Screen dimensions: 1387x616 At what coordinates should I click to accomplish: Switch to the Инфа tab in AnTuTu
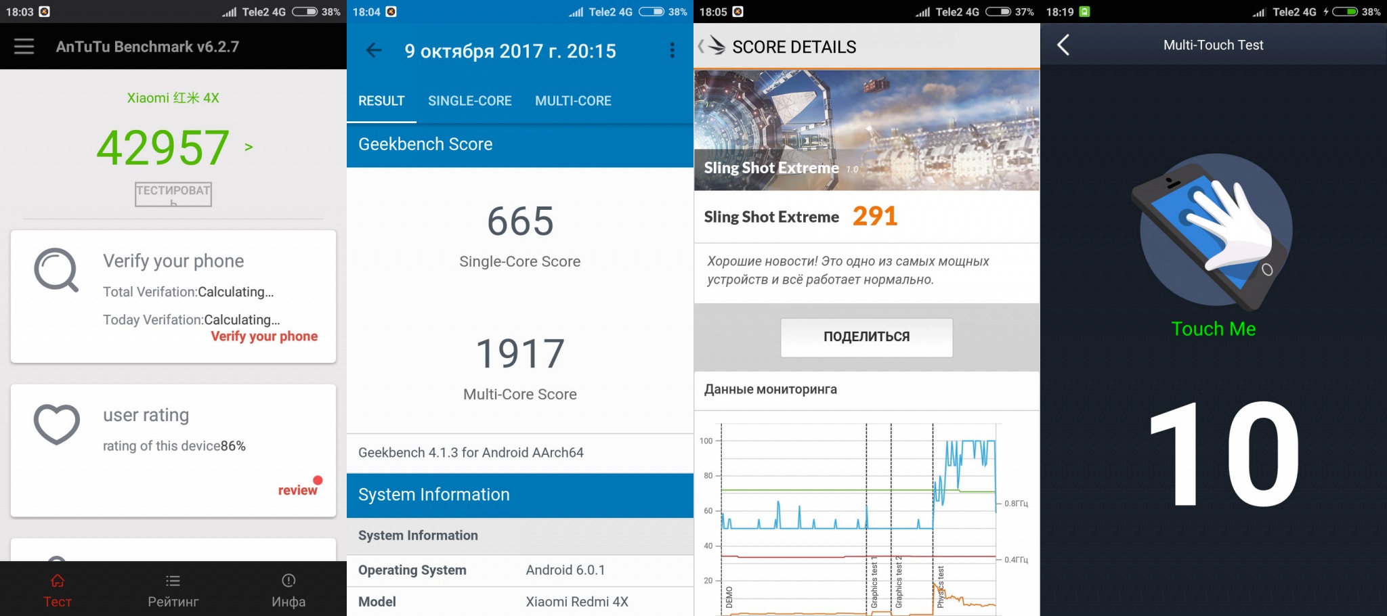pyautogui.click(x=289, y=590)
